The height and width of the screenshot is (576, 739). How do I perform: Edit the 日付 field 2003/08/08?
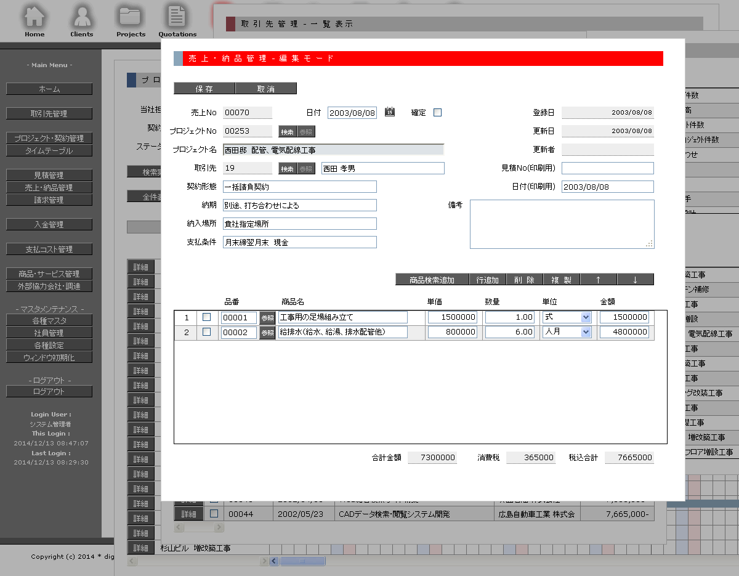click(x=352, y=113)
